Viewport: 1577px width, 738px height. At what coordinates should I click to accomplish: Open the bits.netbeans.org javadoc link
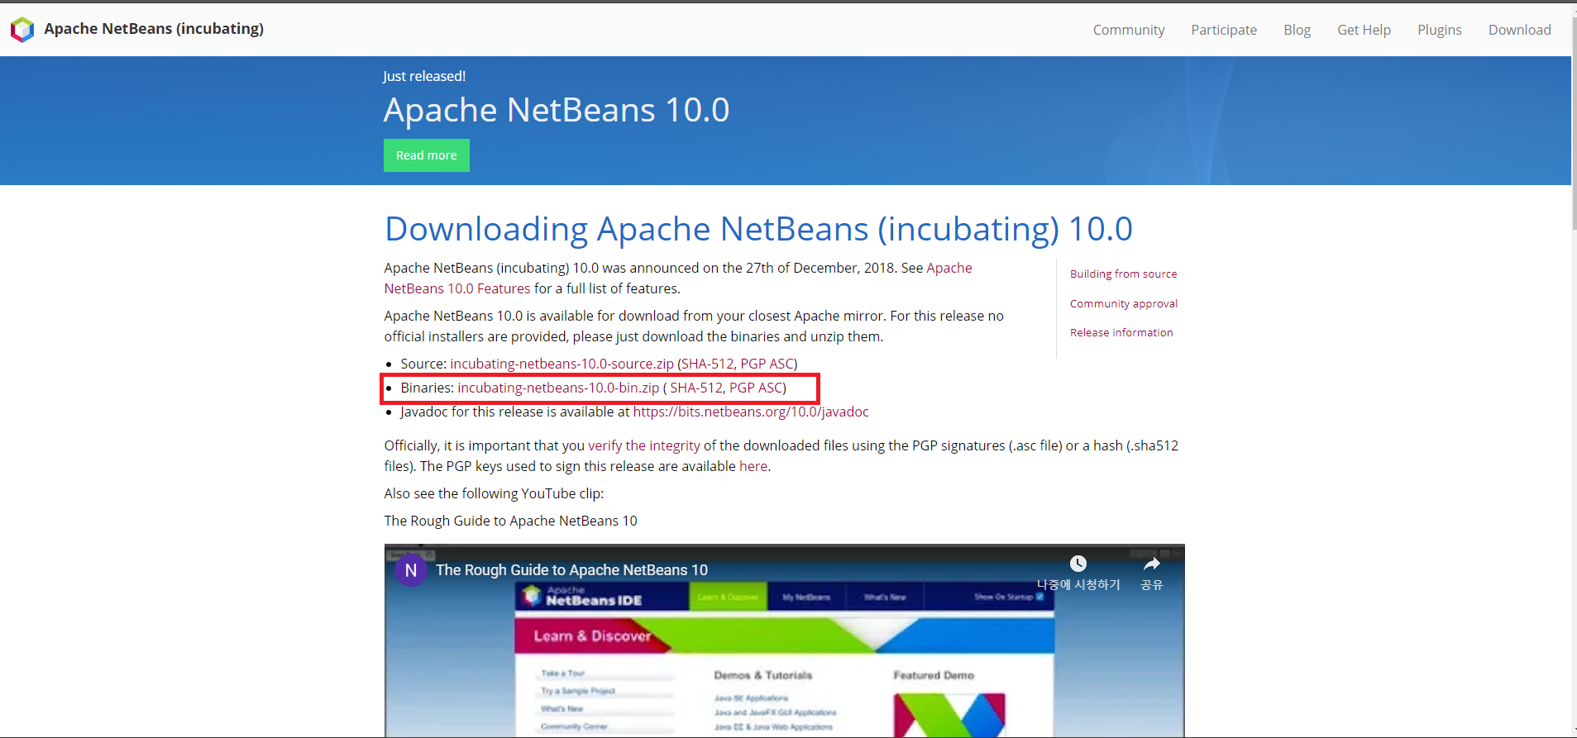tap(751, 412)
